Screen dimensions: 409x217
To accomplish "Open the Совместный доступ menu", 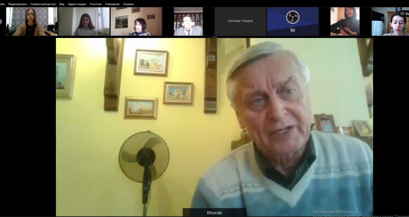I will 43,4.
